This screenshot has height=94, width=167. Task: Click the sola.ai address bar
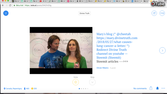pyautogui.click(x=83, y=5)
